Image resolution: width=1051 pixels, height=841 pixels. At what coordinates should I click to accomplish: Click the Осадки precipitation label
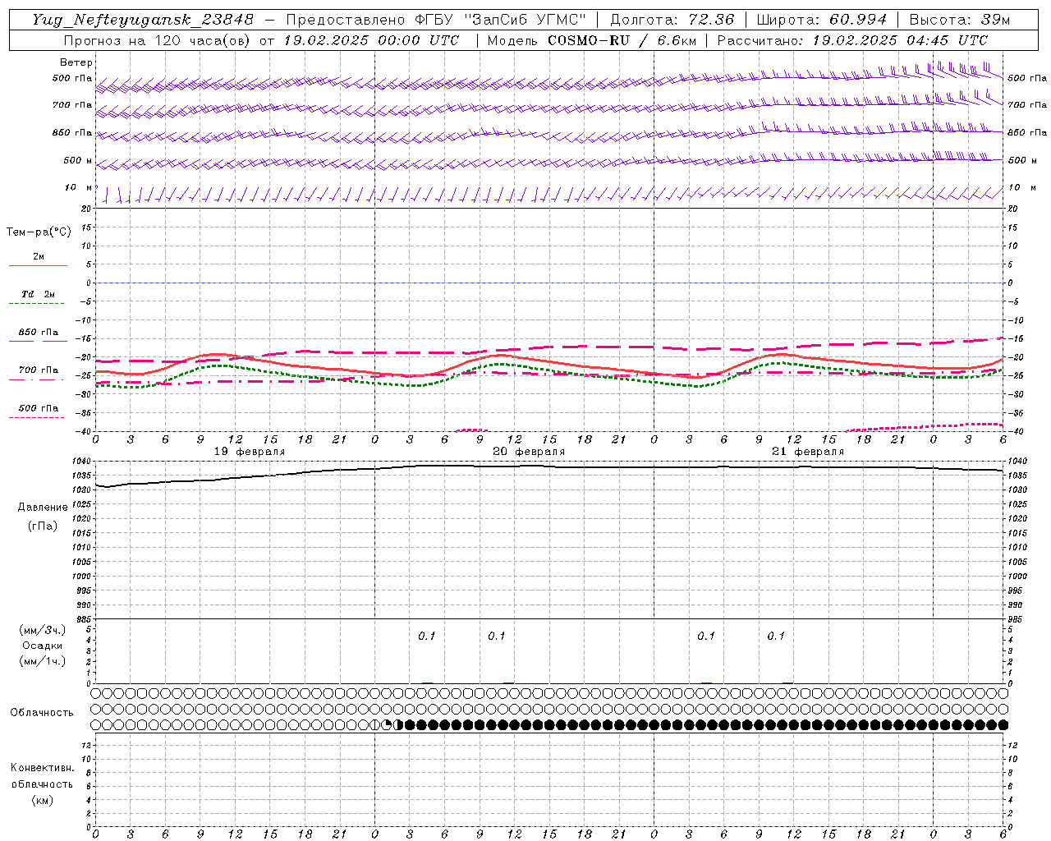point(43,646)
